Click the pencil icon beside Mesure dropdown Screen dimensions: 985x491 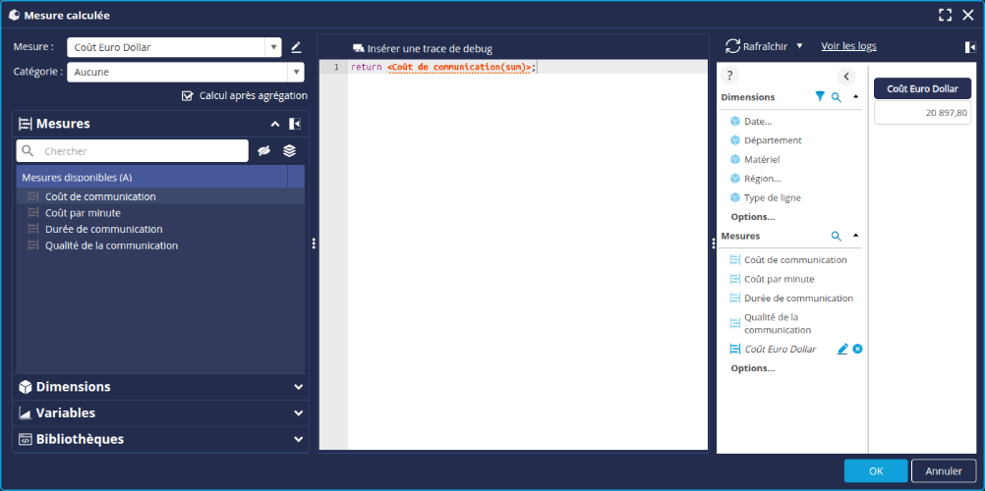coord(296,47)
